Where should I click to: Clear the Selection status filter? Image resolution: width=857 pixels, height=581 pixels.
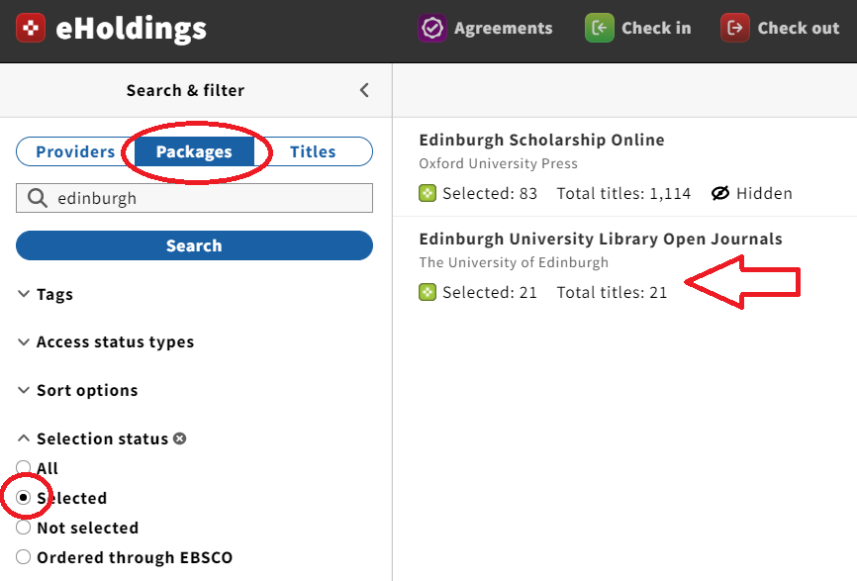click(179, 438)
